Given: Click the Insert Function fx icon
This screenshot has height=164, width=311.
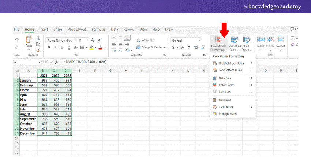Looking at the screenshot, I should click(57, 62).
